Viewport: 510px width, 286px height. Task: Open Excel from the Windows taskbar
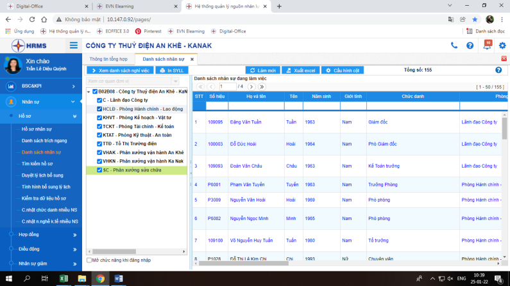pos(64,279)
